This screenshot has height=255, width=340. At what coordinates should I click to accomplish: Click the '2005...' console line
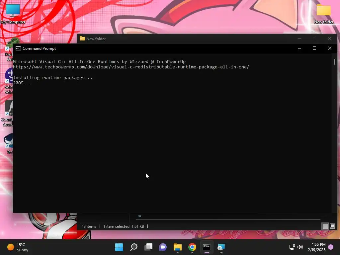pos(22,83)
